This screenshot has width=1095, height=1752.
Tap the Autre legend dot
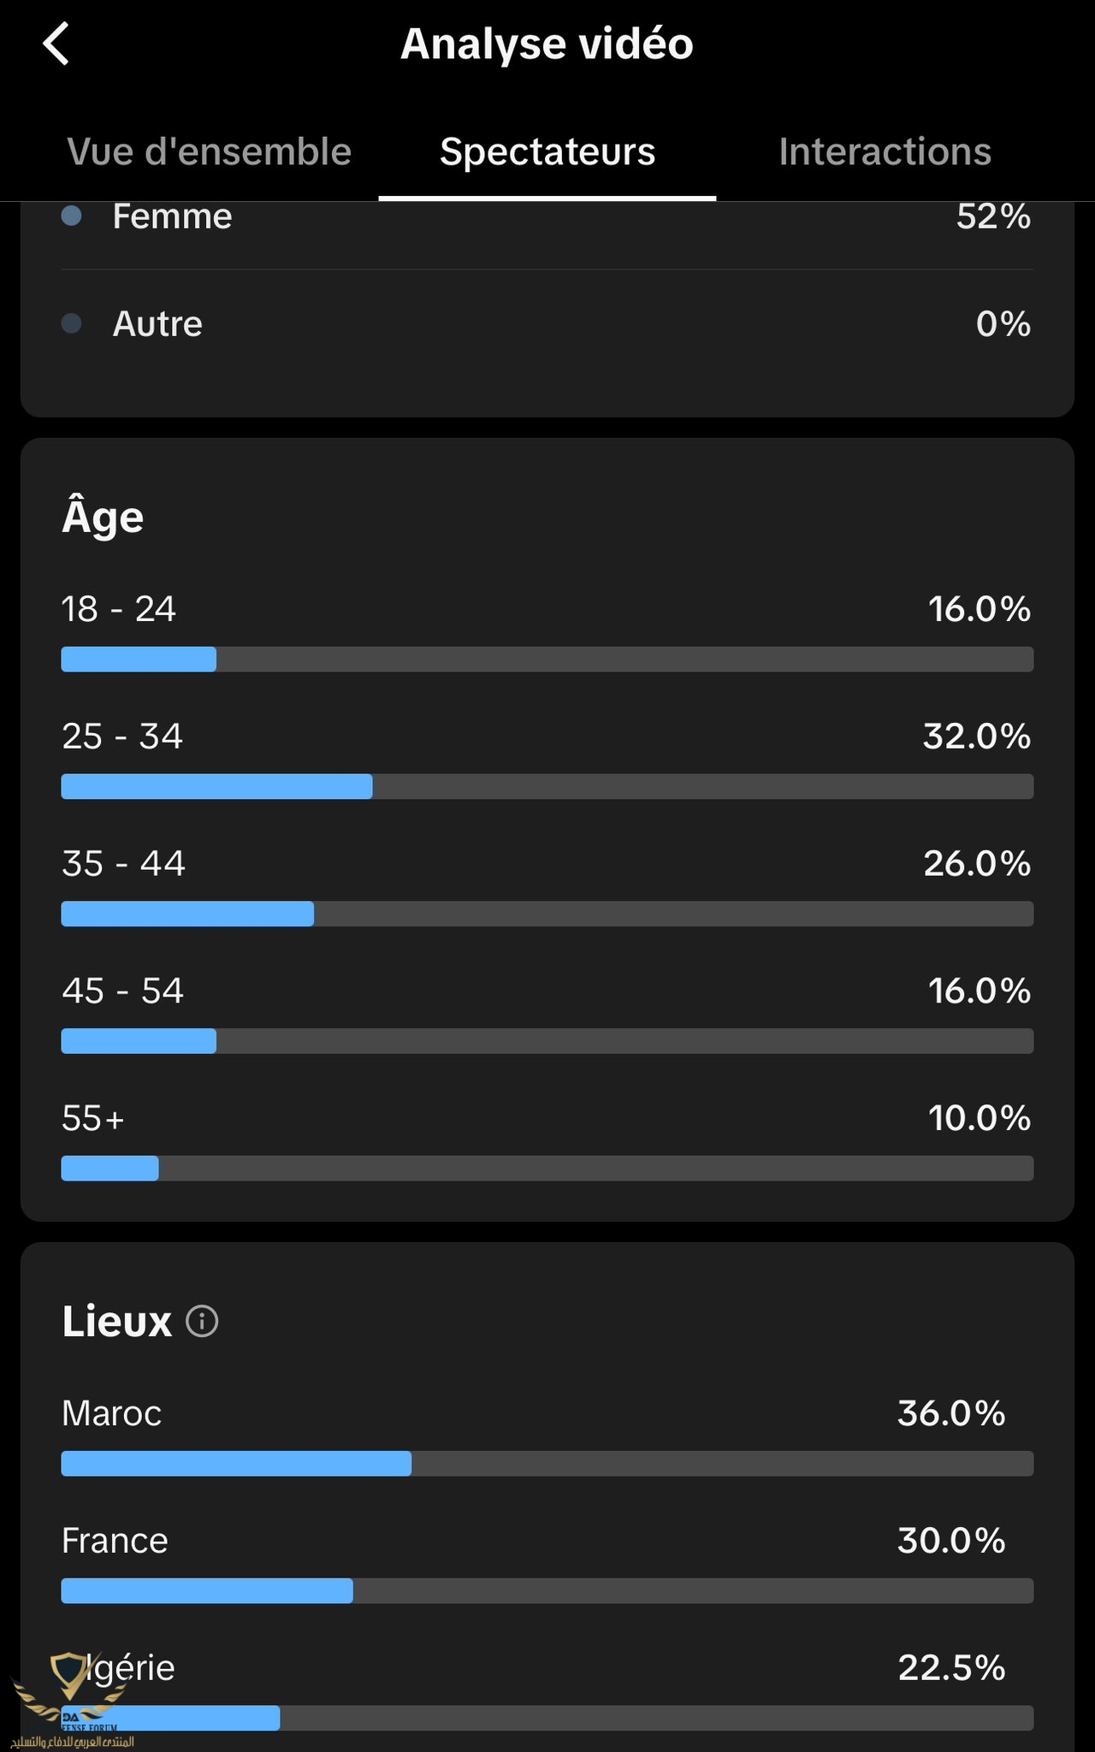click(72, 323)
